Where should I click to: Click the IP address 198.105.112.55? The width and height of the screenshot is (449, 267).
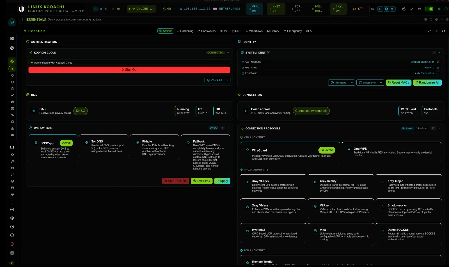(197, 9)
